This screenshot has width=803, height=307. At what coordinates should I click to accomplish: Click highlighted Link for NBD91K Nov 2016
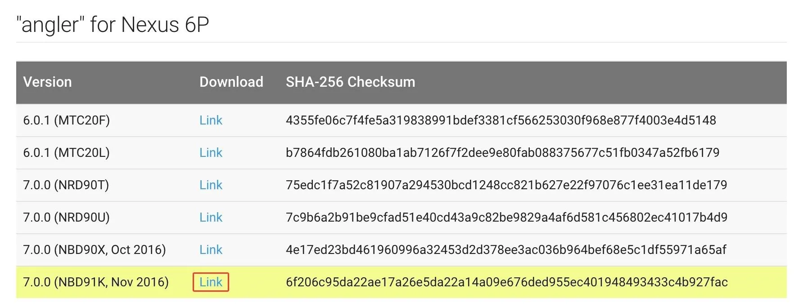tap(211, 282)
